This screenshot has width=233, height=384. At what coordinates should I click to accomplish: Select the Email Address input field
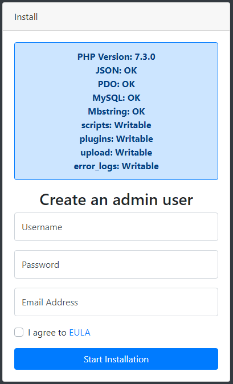[x=116, y=302]
